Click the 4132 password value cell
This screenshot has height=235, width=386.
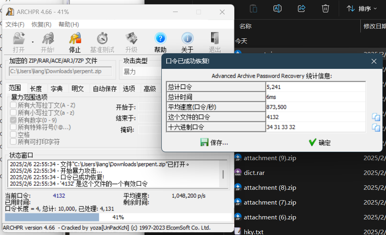pyautogui.click(x=316, y=117)
